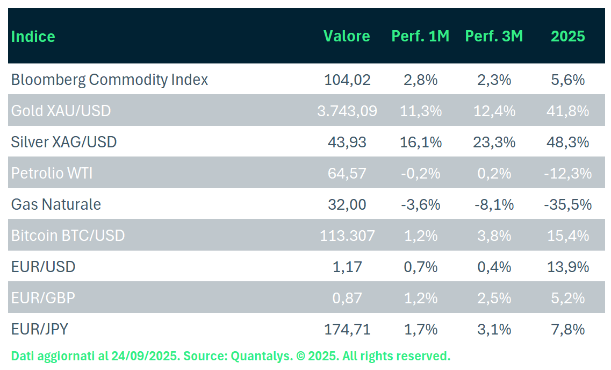Viewport: 611px width, 370px height.
Task: Click the 2025 column header
Action: click(567, 37)
